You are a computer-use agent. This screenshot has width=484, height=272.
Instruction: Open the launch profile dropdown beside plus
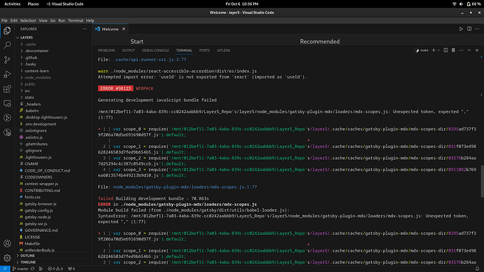coord(438,50)
